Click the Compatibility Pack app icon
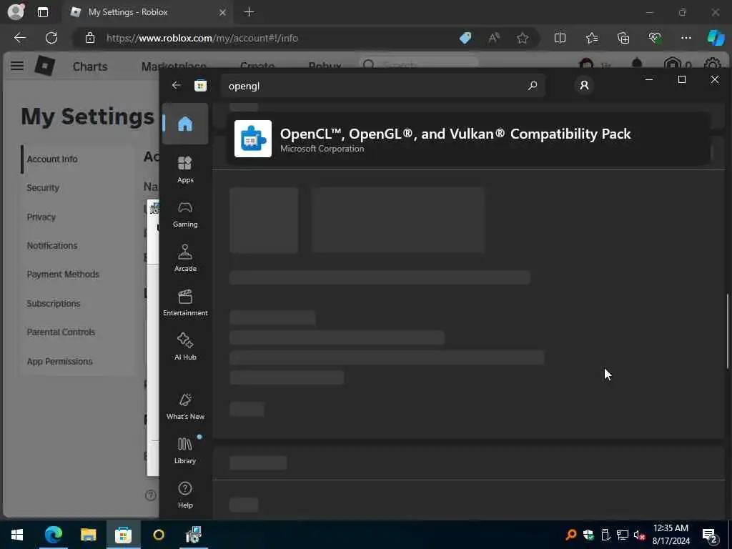Image resolution: width=732 pixels, height=549 pixels. click(252, 139)
